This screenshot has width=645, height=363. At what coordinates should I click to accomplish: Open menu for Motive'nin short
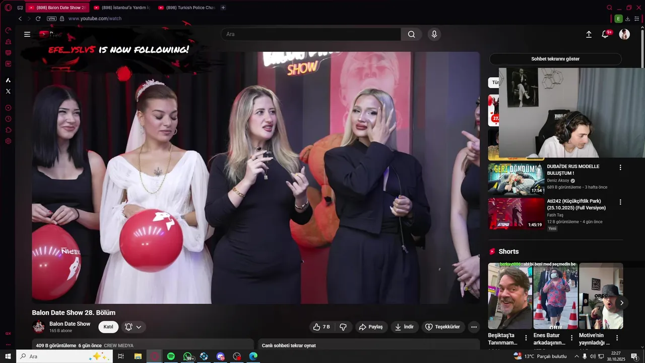(x=617, y=338)
